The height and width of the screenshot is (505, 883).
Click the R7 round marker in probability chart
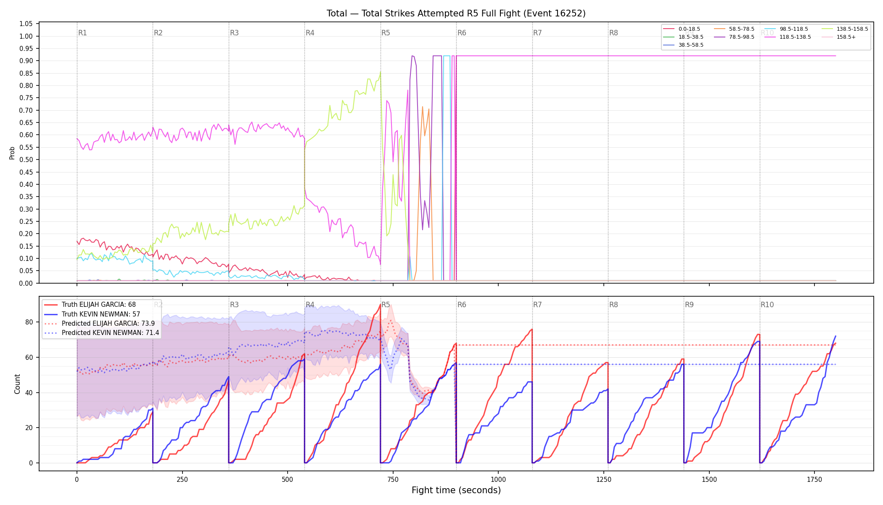[537, 33]
